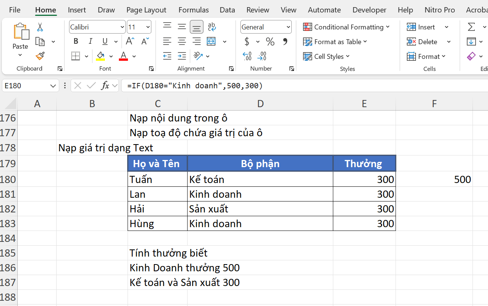Apply bottom align to cell
488x306 pixels.
197,27
